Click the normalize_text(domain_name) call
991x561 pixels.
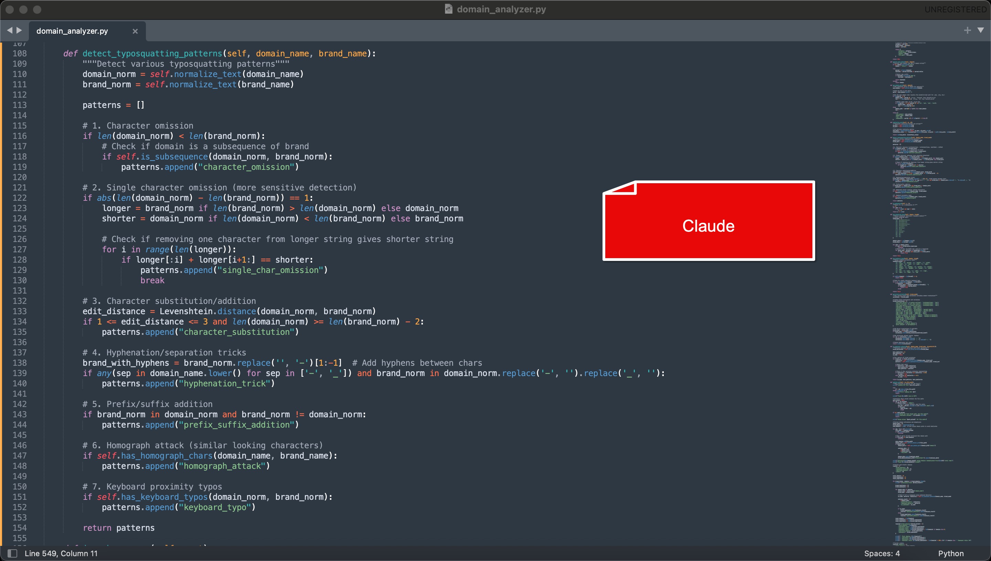pos(239,74)
